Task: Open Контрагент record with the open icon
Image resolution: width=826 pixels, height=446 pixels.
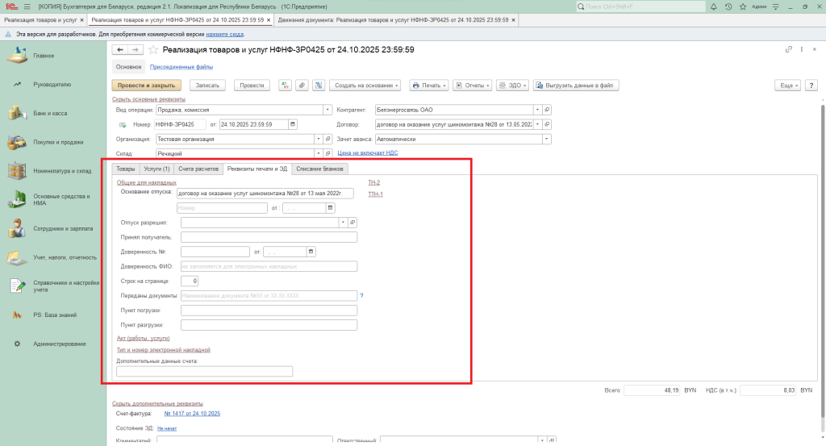Action: pyautogui.click(x=547, y=110)
